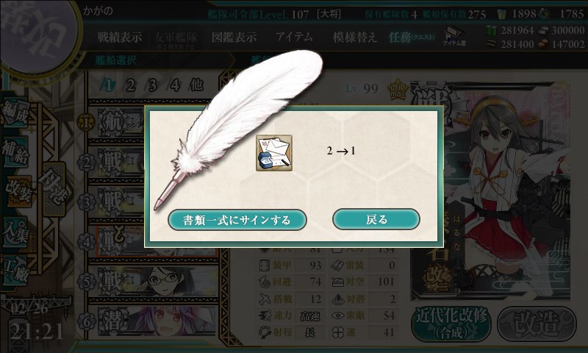Open the アイテム屋 shop icon
The image size is (588, 353).
453,37
